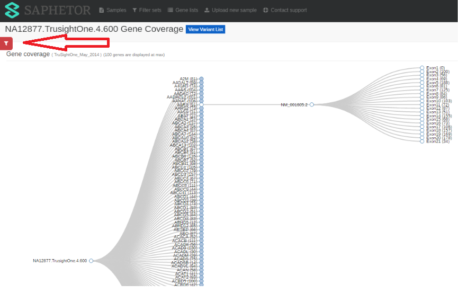Expand the ABCC3 (157) gene node
This screenshot has width=458, height=293.
[201, 174]
